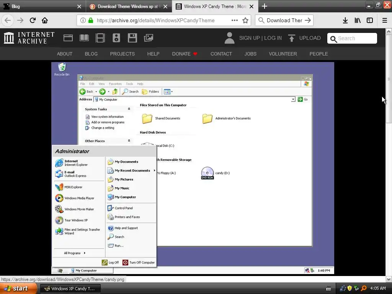Open the Archive Web section icon
The width and height of the screenshot is (392, 294).
(68, 38)
